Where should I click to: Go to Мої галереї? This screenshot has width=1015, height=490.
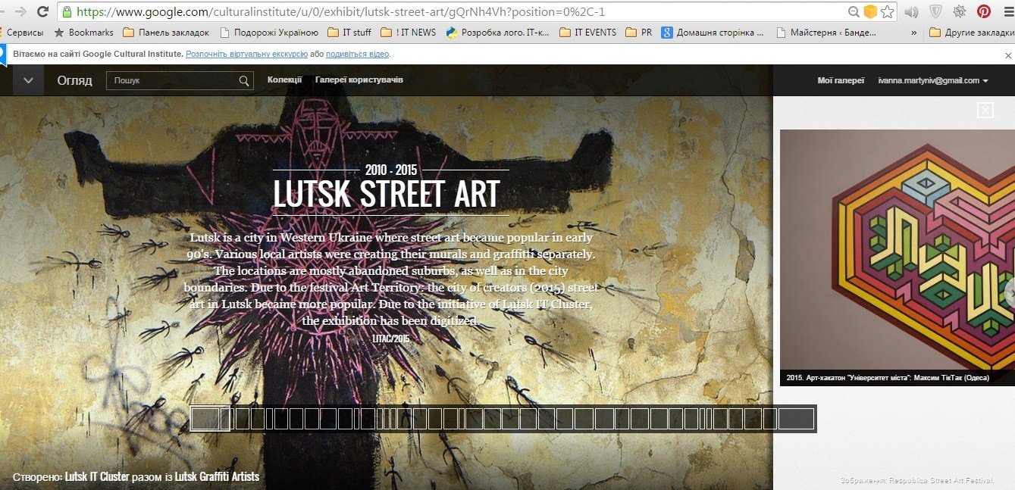coord(841,80)
